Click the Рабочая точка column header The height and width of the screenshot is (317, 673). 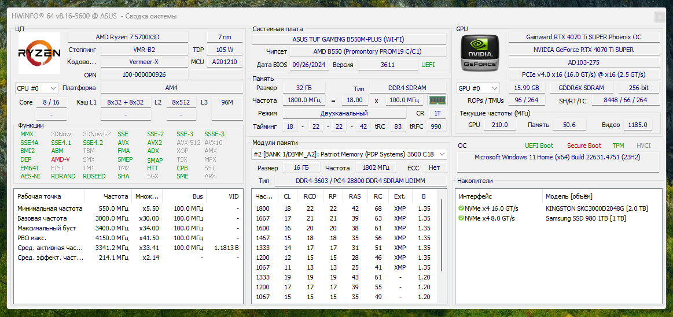point(50,196)
